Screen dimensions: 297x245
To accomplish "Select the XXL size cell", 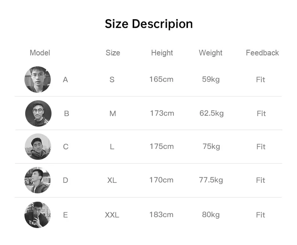I will point(112,215).
